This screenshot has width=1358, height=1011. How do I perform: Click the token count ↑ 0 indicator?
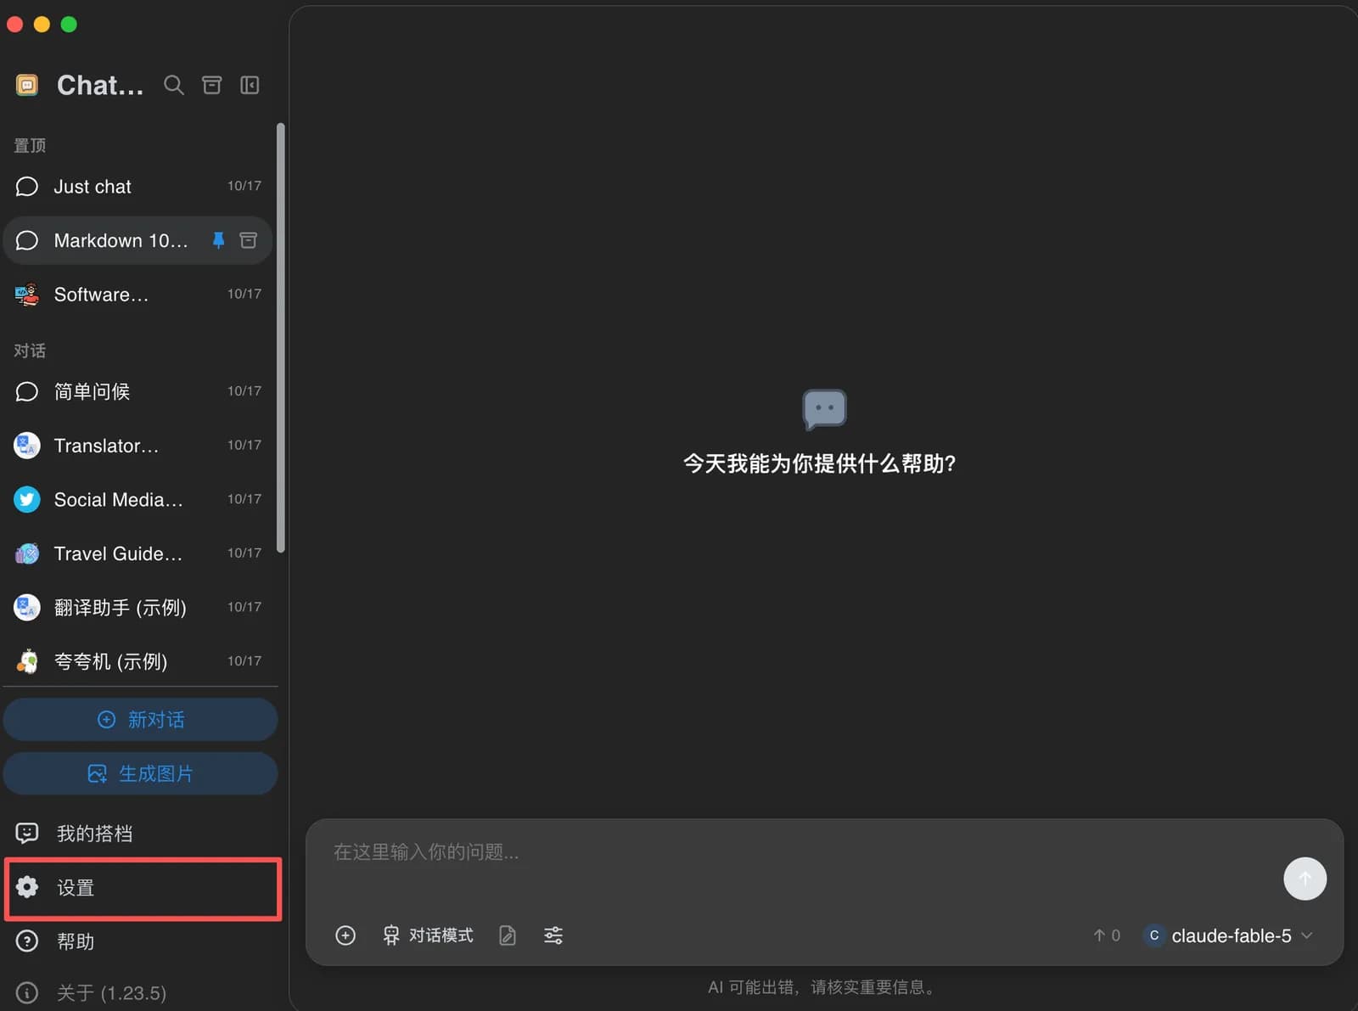coord(1107,935)
